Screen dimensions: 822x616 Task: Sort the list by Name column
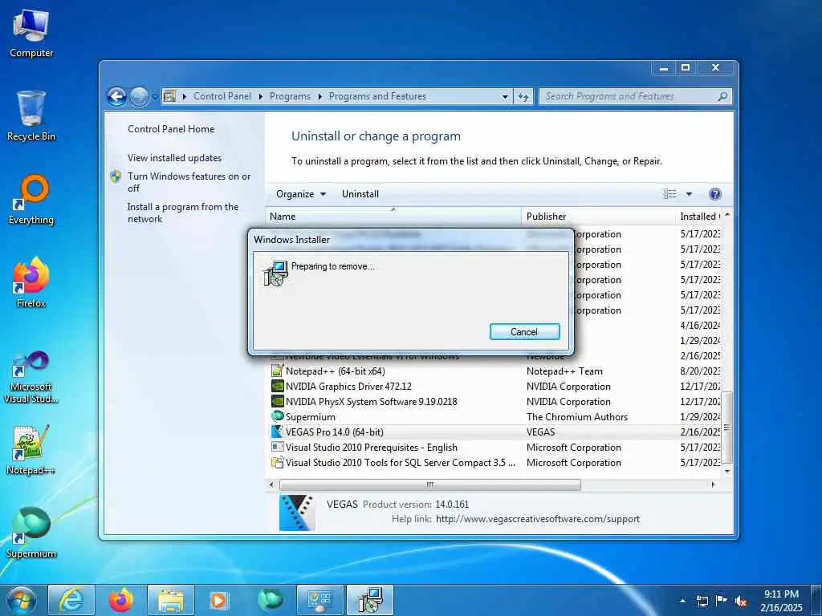pyautogui.click(x=393, y=217)
